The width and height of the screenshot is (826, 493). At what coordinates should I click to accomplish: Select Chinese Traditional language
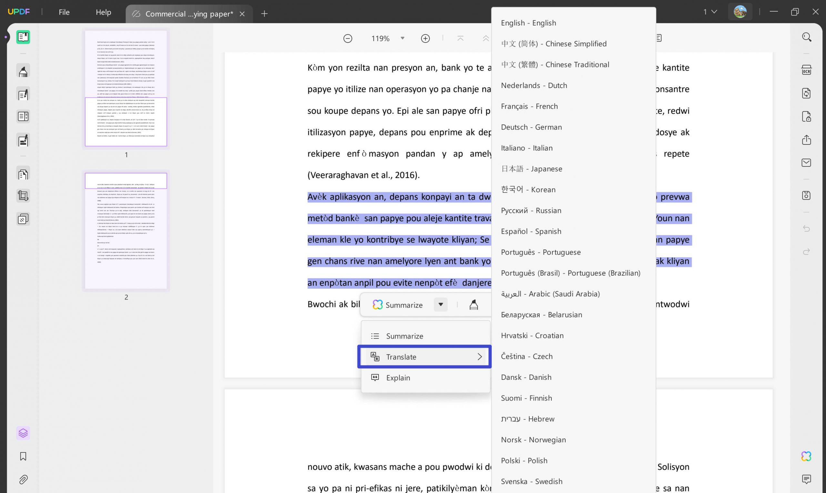[x=573, y=64]
